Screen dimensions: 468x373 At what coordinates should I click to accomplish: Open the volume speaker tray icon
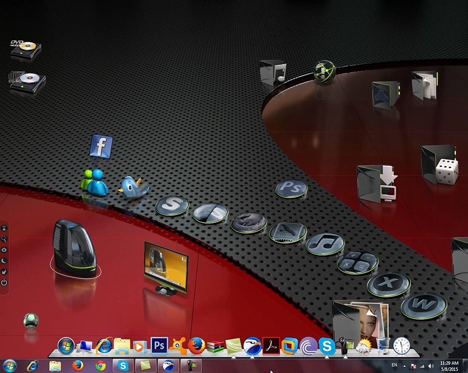(431, 366)
